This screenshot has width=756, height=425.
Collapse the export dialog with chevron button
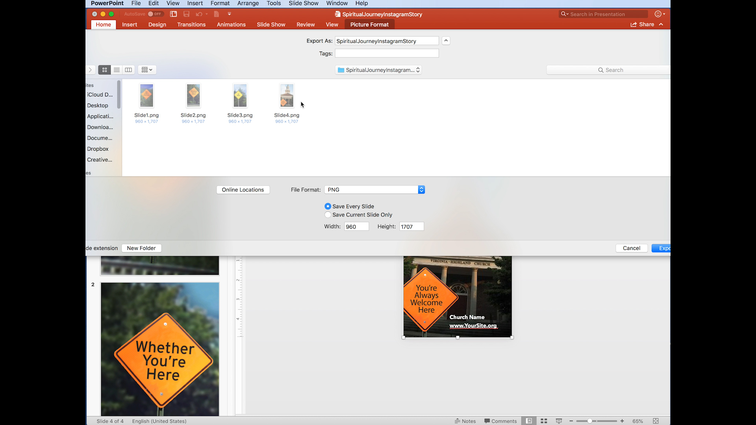(446, 41)
